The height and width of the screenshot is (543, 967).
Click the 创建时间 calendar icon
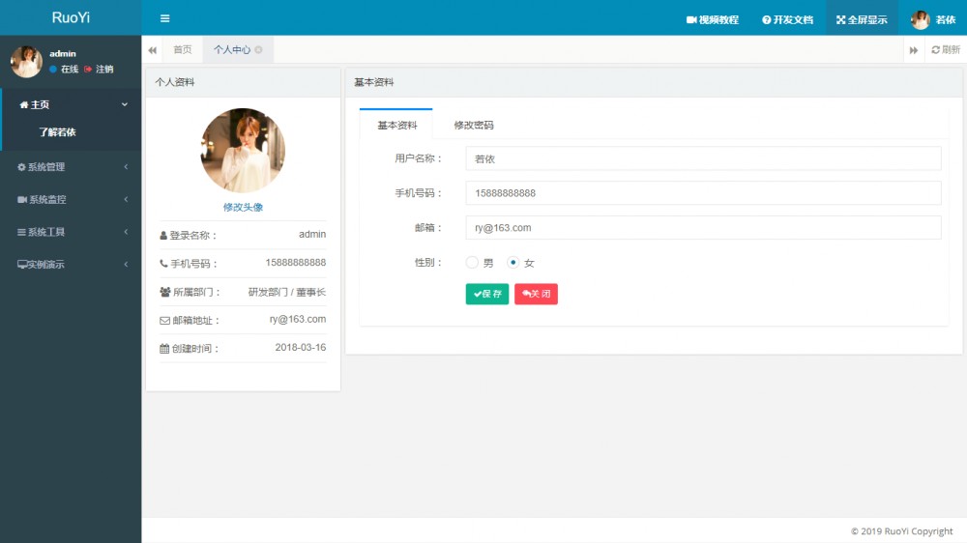tap(164, 349)
